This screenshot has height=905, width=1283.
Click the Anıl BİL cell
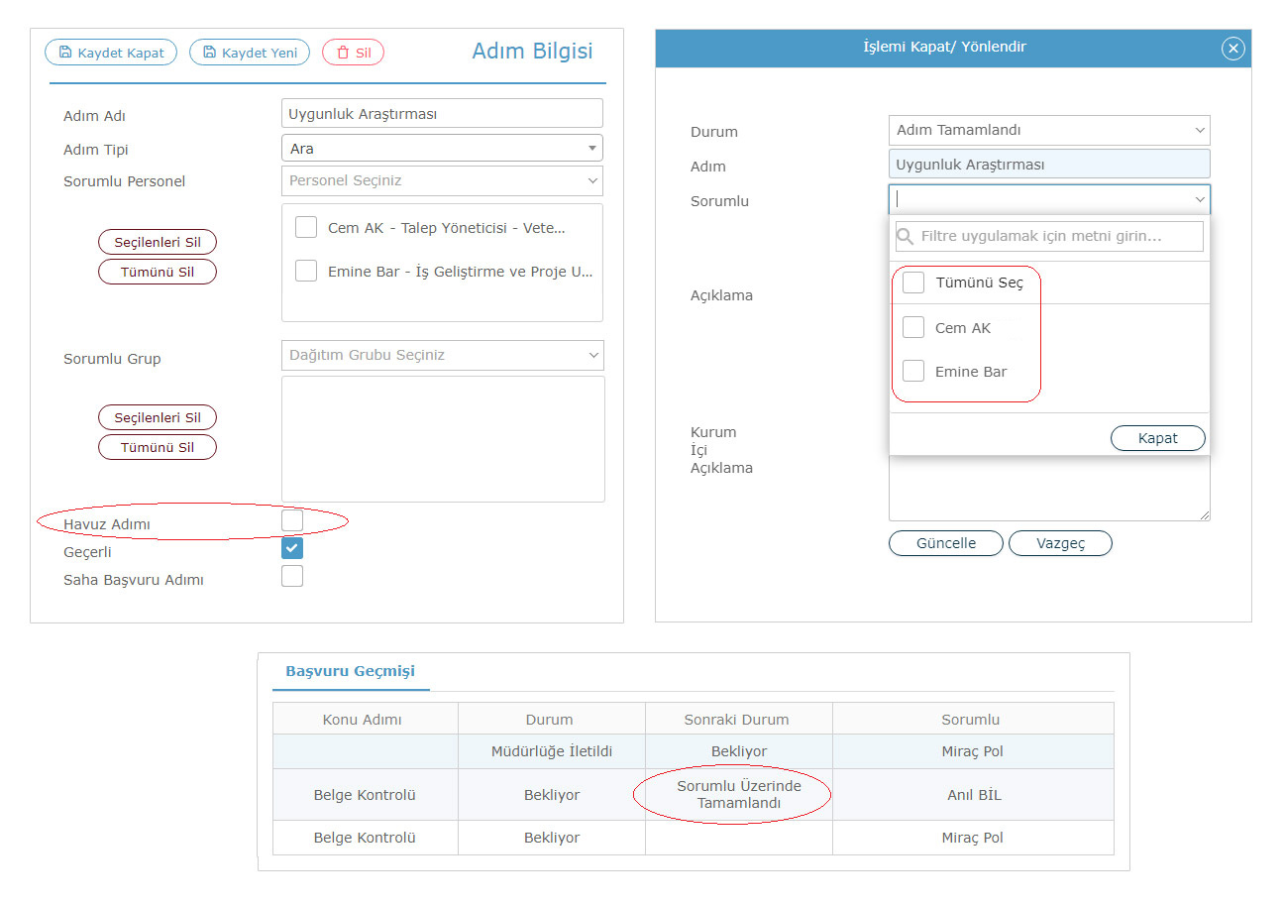(974, 794)
